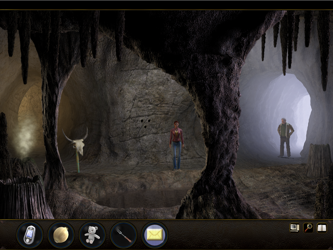Click the woman in the red shirt
The image size is (333, 250).
[x=176, y=142]
